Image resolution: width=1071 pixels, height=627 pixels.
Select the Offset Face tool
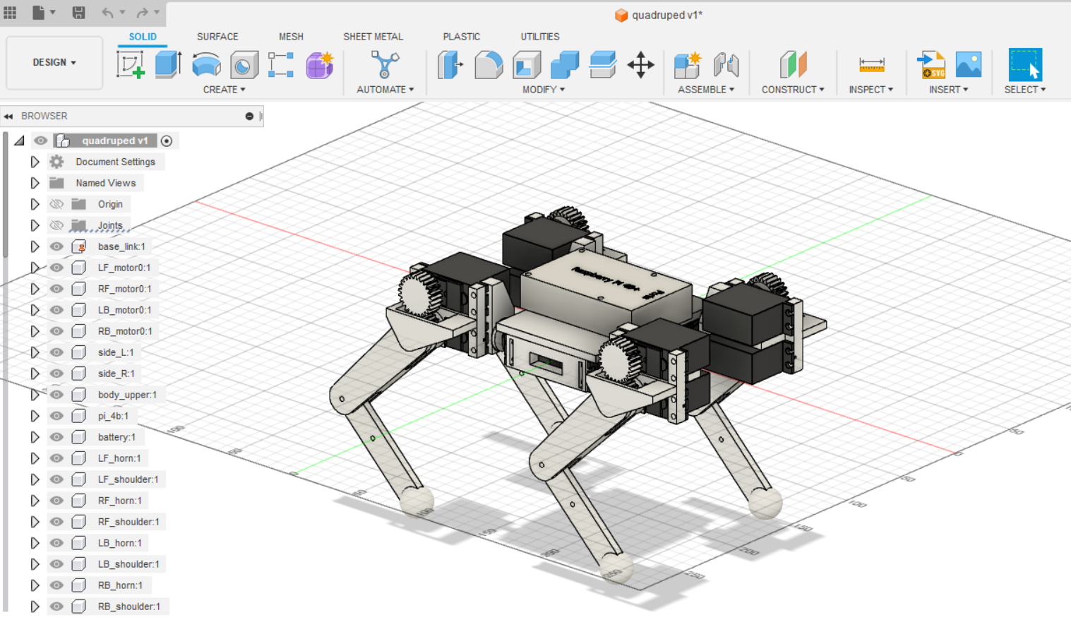(603, 65)
